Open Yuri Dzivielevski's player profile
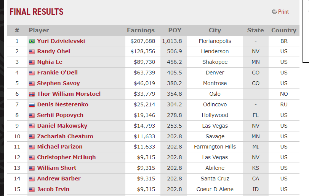The height and width of the screenshot is (196, 309). point(61,41)
